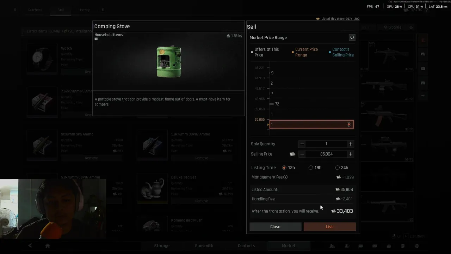Increase Selling Price with plus button
The image size is (451, 254).
pos(351,154)
